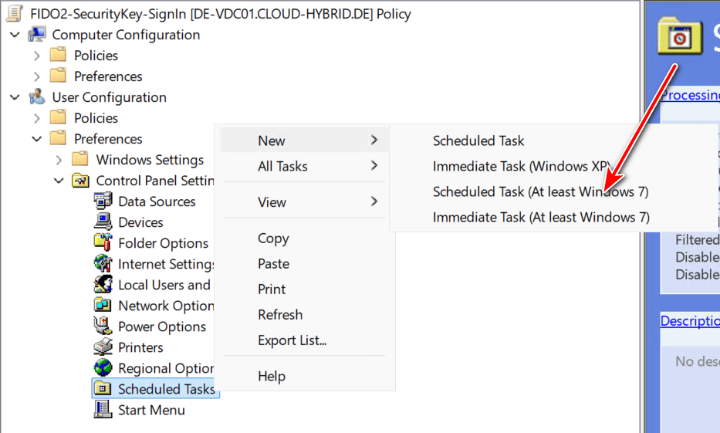The image size is (720, 433).
Task: Open the Processing link in right pane
Action: click(690, 95)
